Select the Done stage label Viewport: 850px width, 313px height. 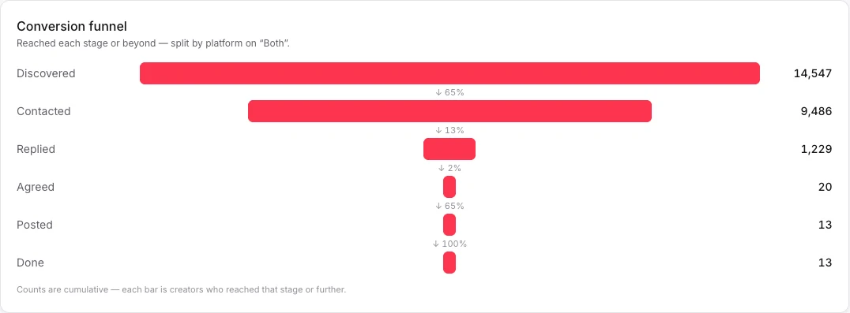pos(30,263)
